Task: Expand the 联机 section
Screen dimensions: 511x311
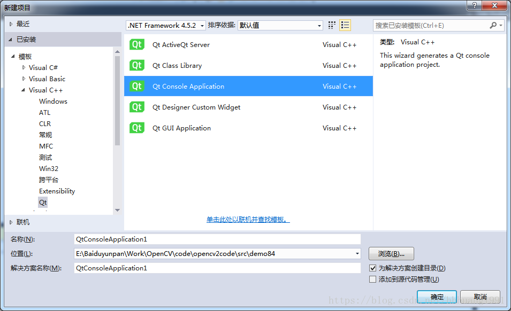Action: pos(11,222)
